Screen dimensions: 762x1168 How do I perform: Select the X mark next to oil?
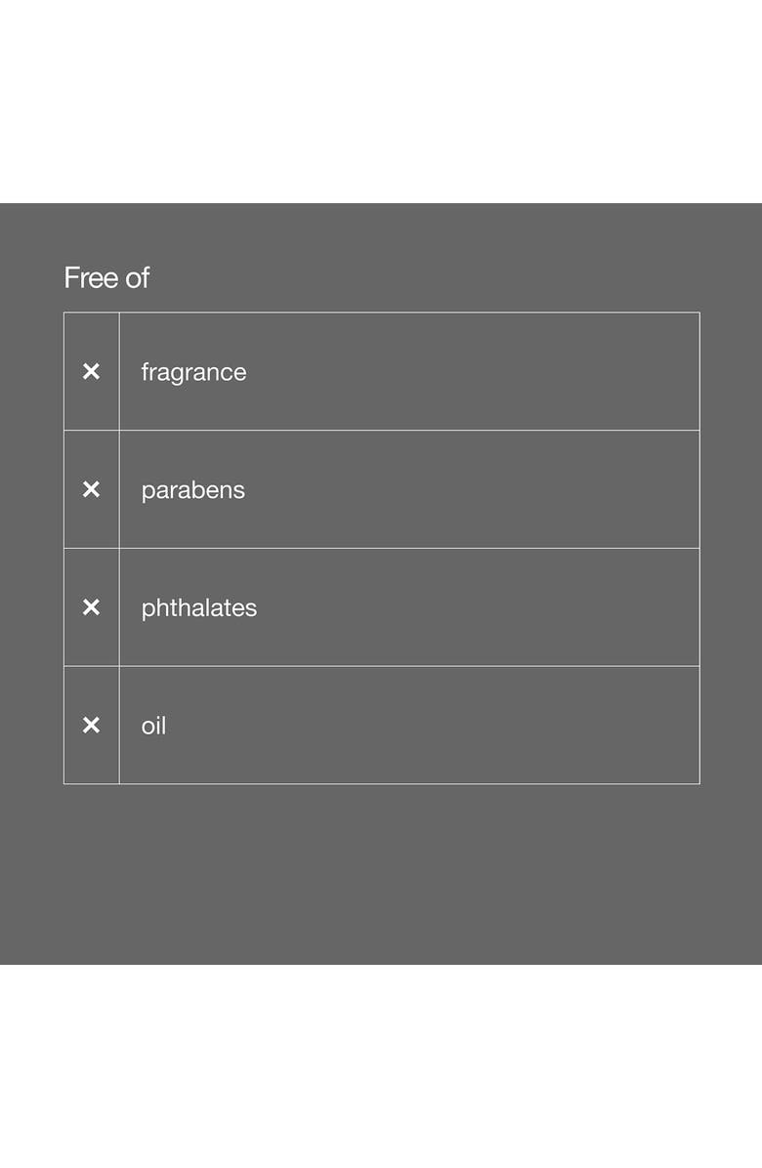coord(91,725)
